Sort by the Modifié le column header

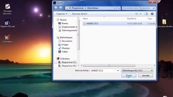[x=132, y=19]
